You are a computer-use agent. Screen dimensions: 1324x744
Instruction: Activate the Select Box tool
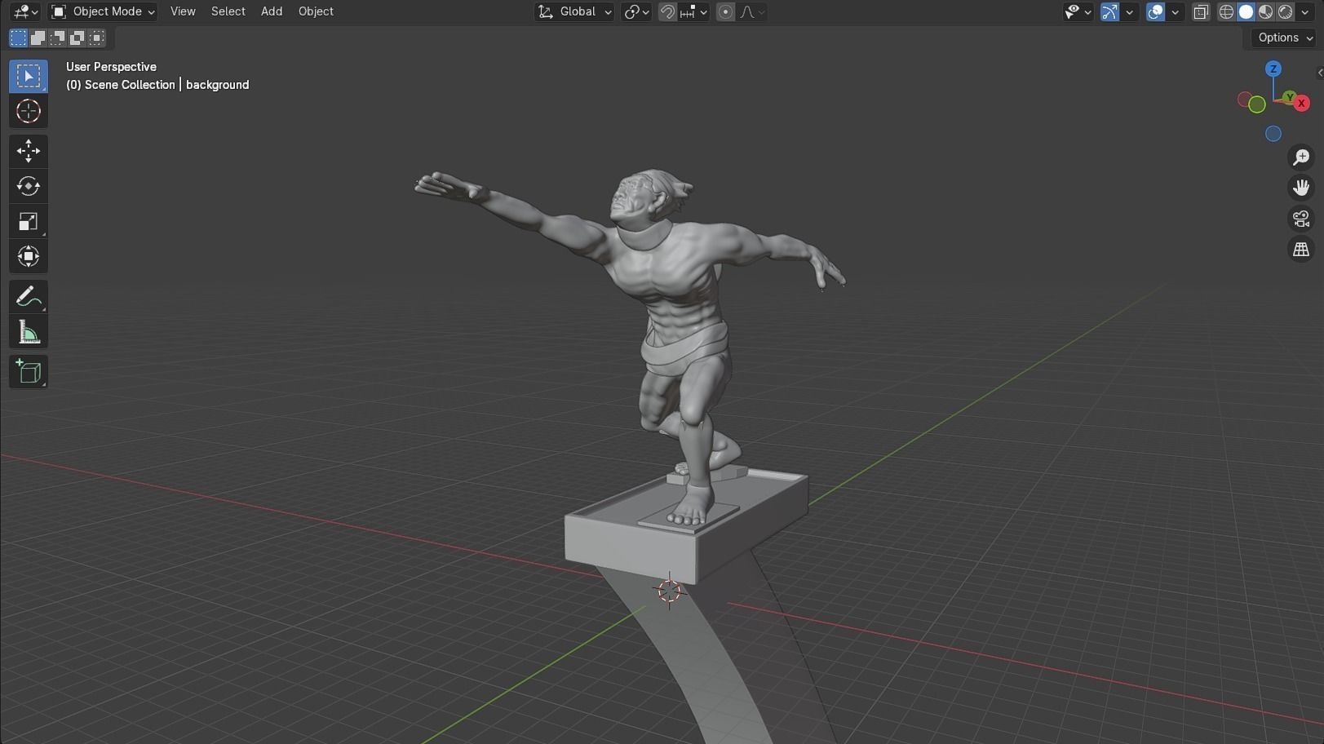click(29, 76)
